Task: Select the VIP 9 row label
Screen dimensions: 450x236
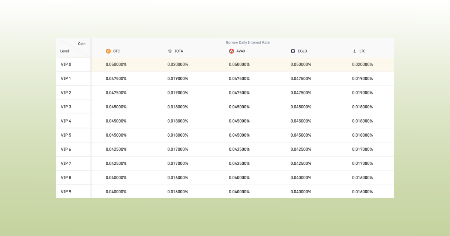Action: click(x=66, y=191)
